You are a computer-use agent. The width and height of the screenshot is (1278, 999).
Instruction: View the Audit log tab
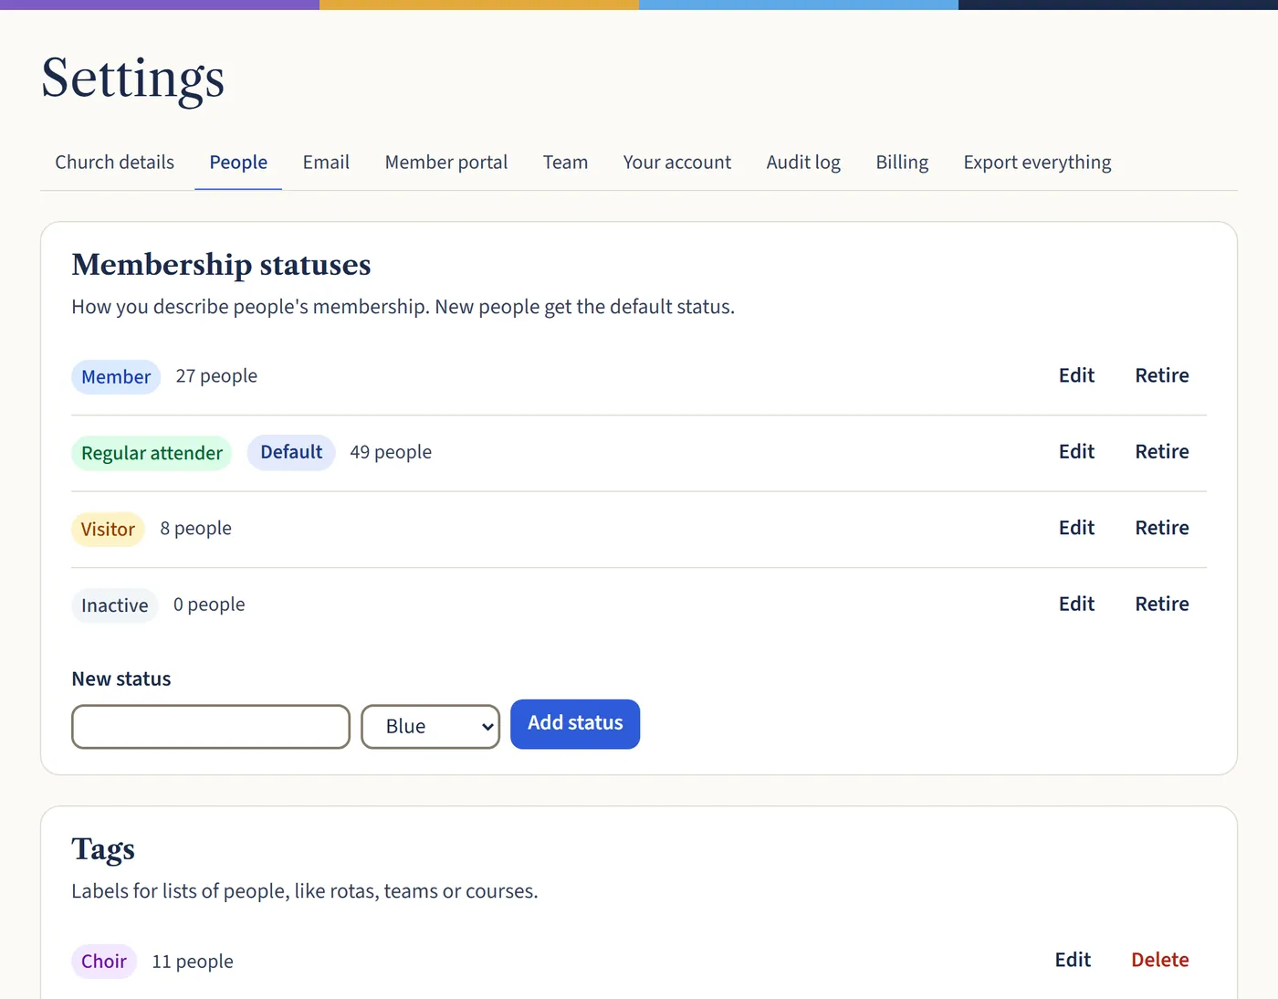[803, 163]
